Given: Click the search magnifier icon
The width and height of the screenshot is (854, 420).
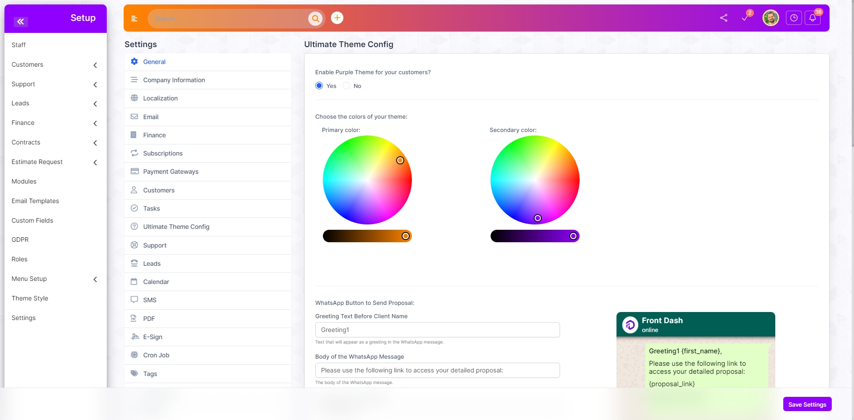Looking at the screenshot, I should (x=316, y=19).
